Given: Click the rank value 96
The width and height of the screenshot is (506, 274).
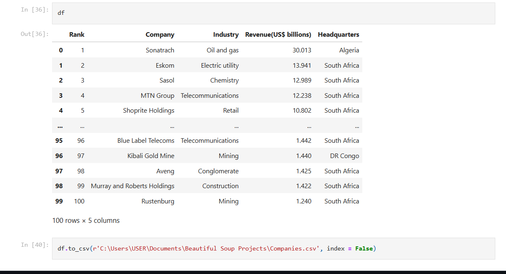Looking at the screenshot, I should coord(81,141).
